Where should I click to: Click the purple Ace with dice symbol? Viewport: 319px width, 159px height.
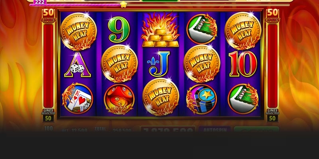77,65
